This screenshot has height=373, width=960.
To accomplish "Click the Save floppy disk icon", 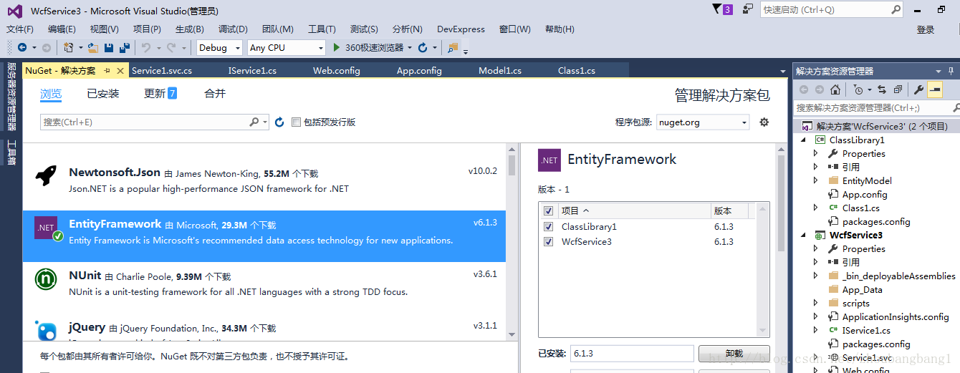I will 109,48.
